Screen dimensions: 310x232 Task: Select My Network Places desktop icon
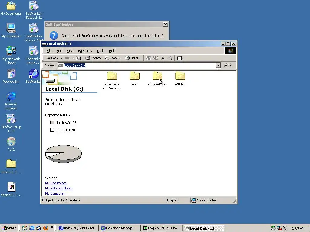[11, 55]
